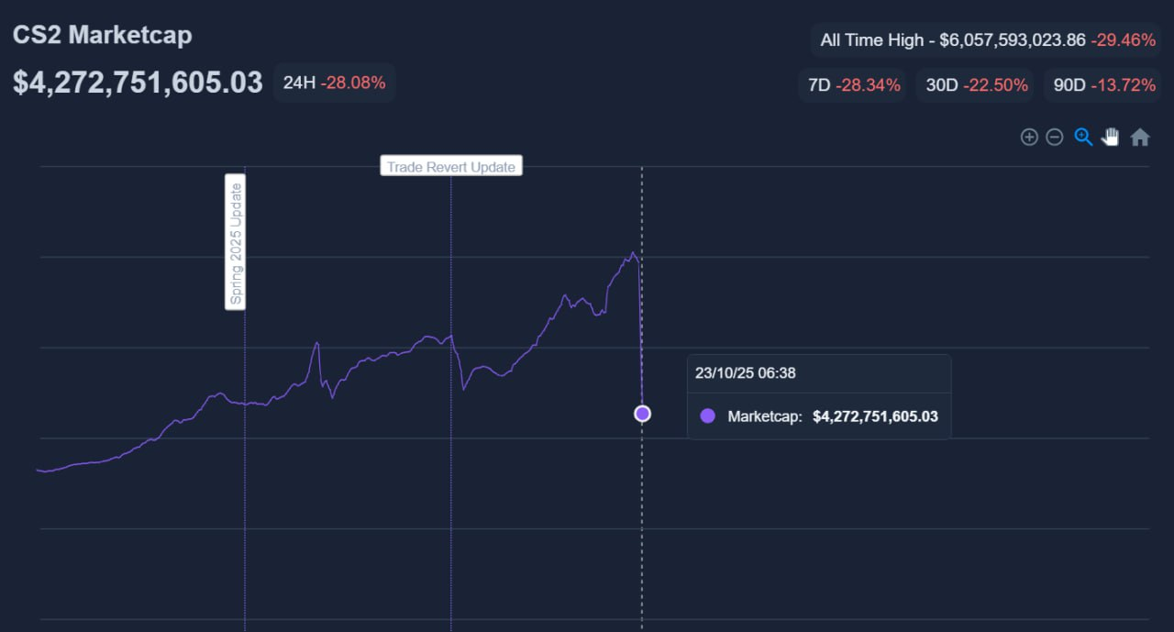Viewport: 1174px width, 632px height.
Task: Choose the 30D change badge
Action: tap(975, 85)
